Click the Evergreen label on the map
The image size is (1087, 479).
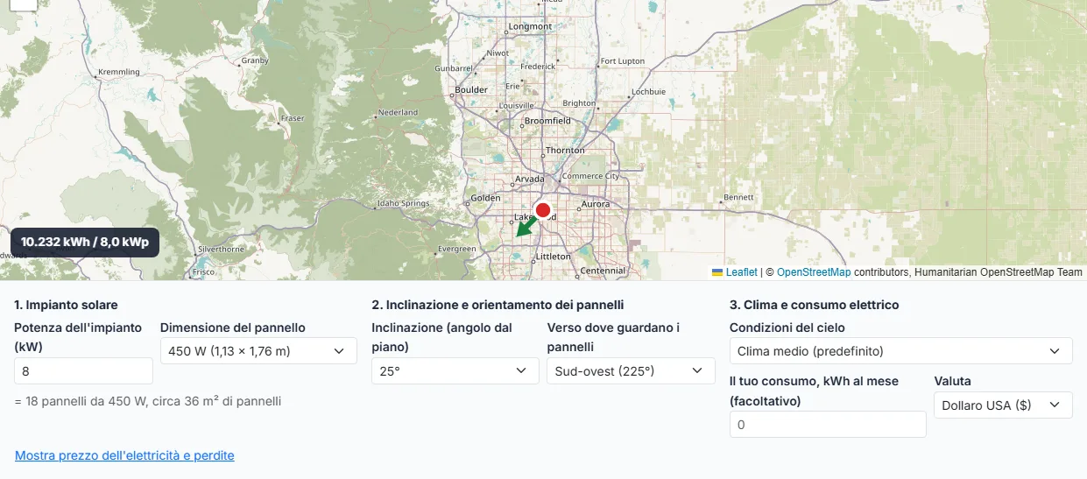coord(457,249)
